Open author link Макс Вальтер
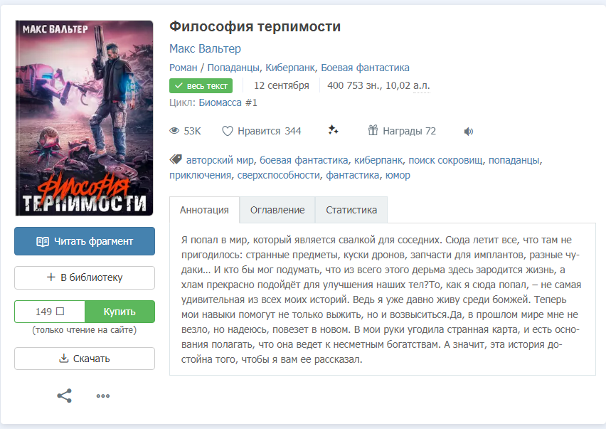The image size is (606, 429). (205, 48)
